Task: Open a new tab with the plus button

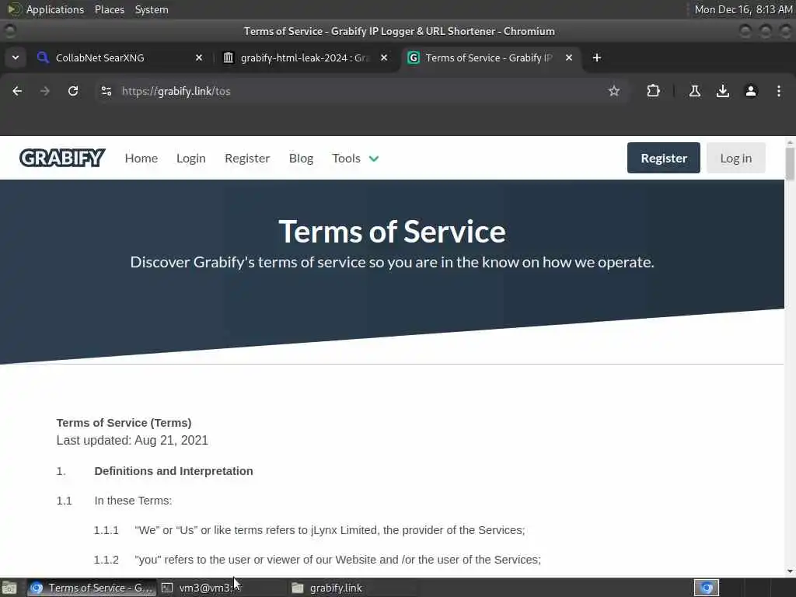Action: pyautogui.click(x=596, y=58)
